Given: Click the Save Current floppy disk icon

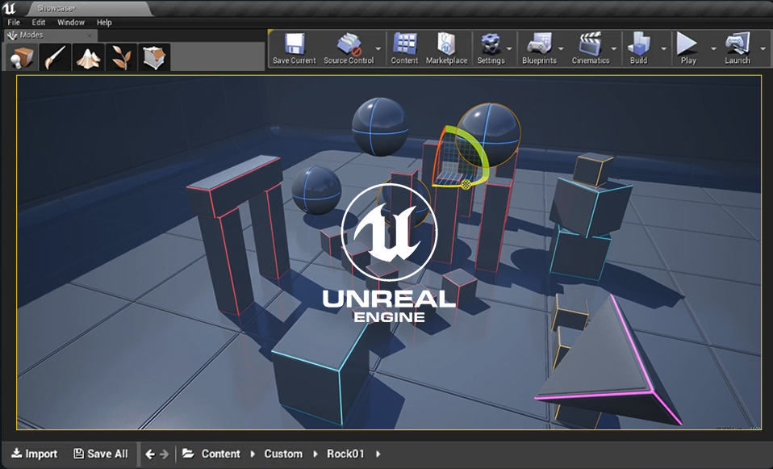Looking at the screenshot, I should coord(295,44).
